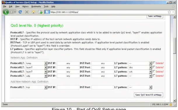Open the Help menu
Screen dimensions: 178x110
(x=53, y=6)
